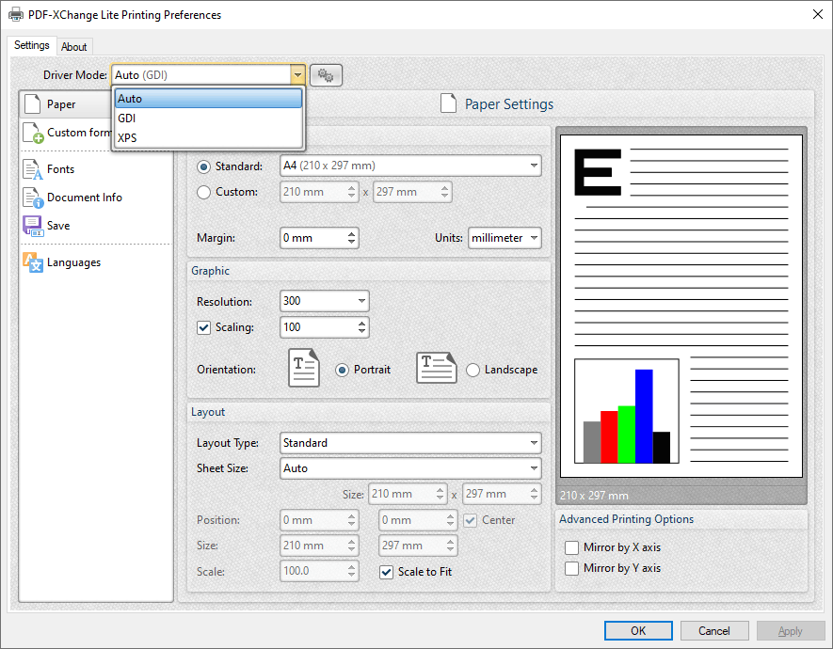The height and width of the screenshot is (649, 833).
Task: Select the Paper settings page icon
Action: 35,103
